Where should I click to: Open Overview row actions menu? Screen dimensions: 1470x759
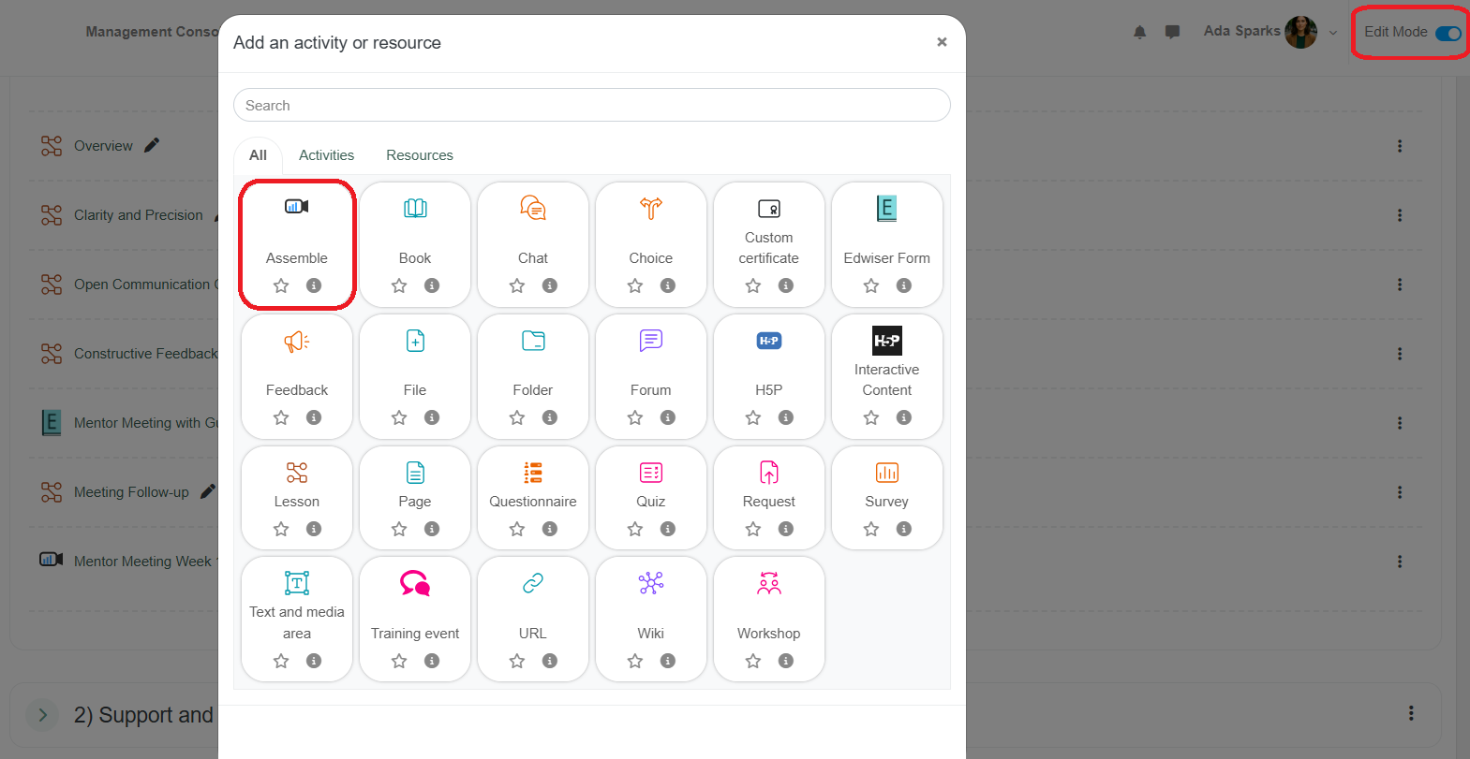click(1400, 146)
